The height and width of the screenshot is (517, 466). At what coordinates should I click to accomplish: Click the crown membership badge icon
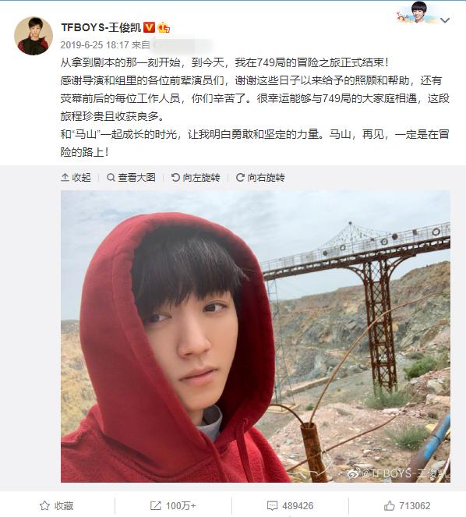point(164,28)
